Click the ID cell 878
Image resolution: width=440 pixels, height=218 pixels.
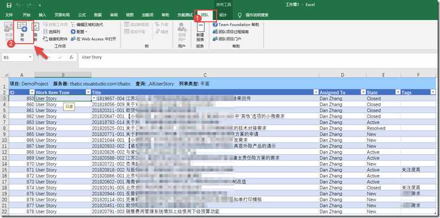[22, 212]
